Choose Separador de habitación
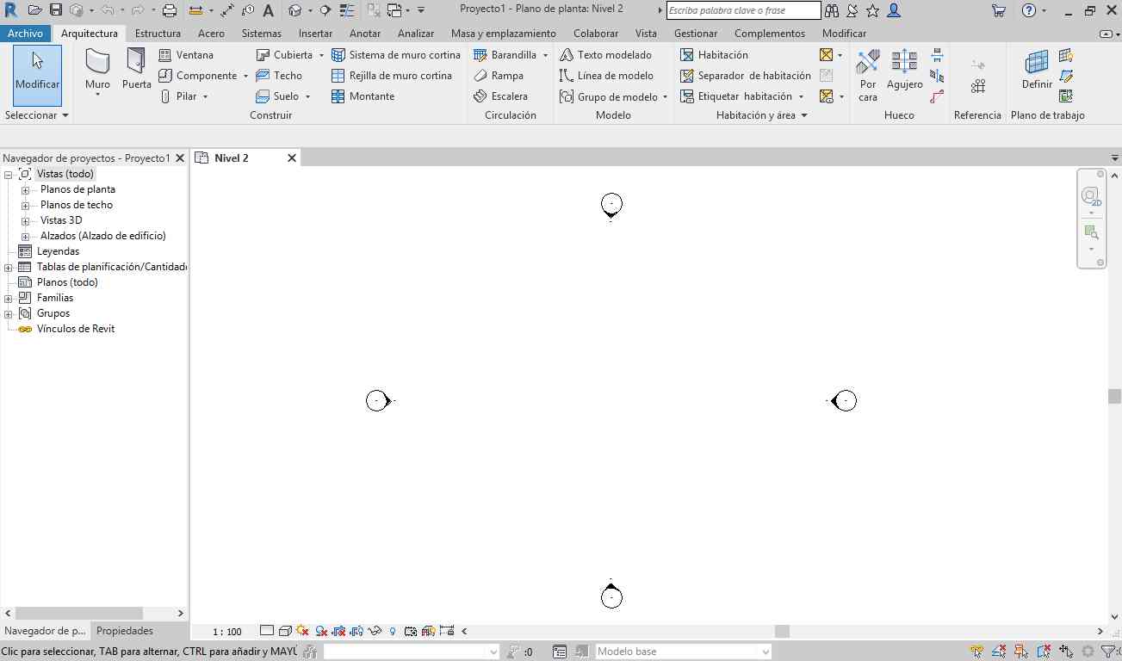Viewport: 1122px width, 661px height. click(745, 75)
